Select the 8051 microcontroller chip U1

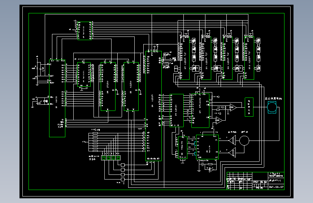(57, 99)
